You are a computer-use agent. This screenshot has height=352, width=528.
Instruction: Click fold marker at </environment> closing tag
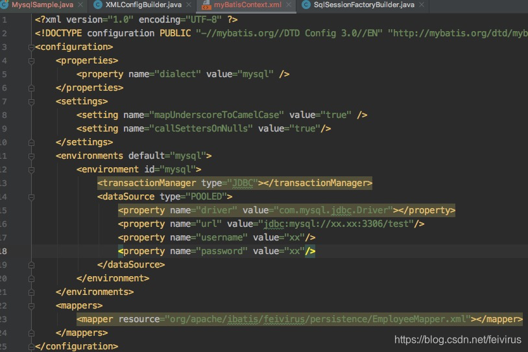click(x=31, y=279)
